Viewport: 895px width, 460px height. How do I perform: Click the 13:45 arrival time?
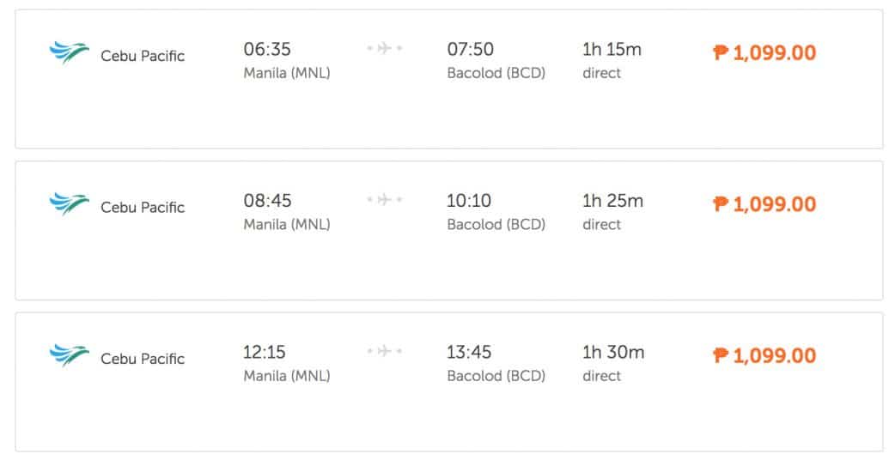pos(470,352)
